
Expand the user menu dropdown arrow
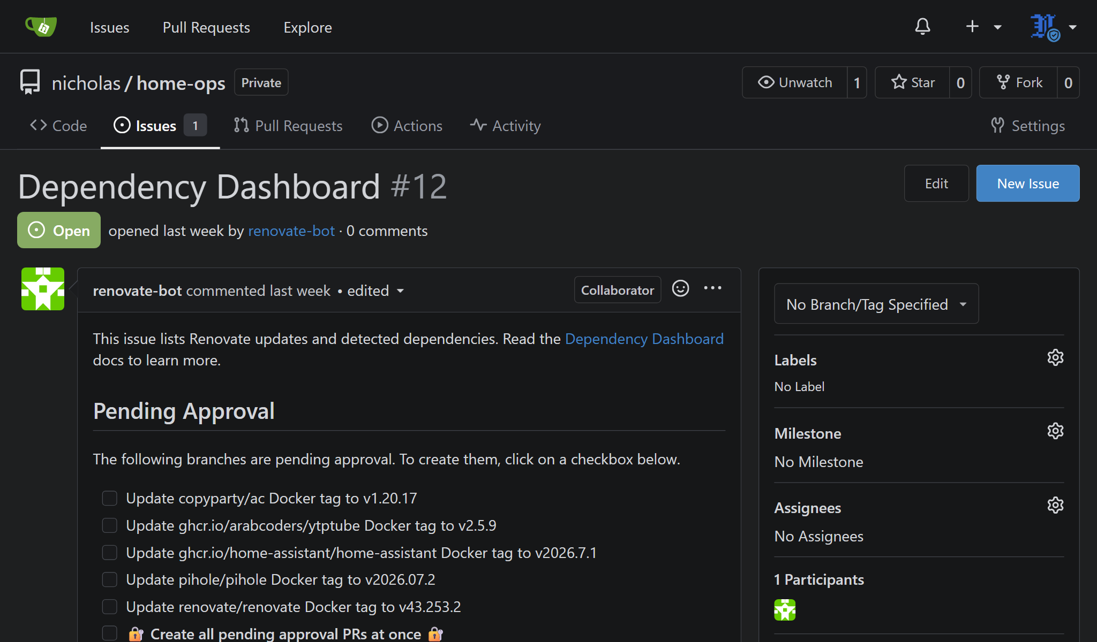point(1072,27)
